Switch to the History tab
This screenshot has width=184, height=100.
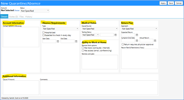[29, 17]
